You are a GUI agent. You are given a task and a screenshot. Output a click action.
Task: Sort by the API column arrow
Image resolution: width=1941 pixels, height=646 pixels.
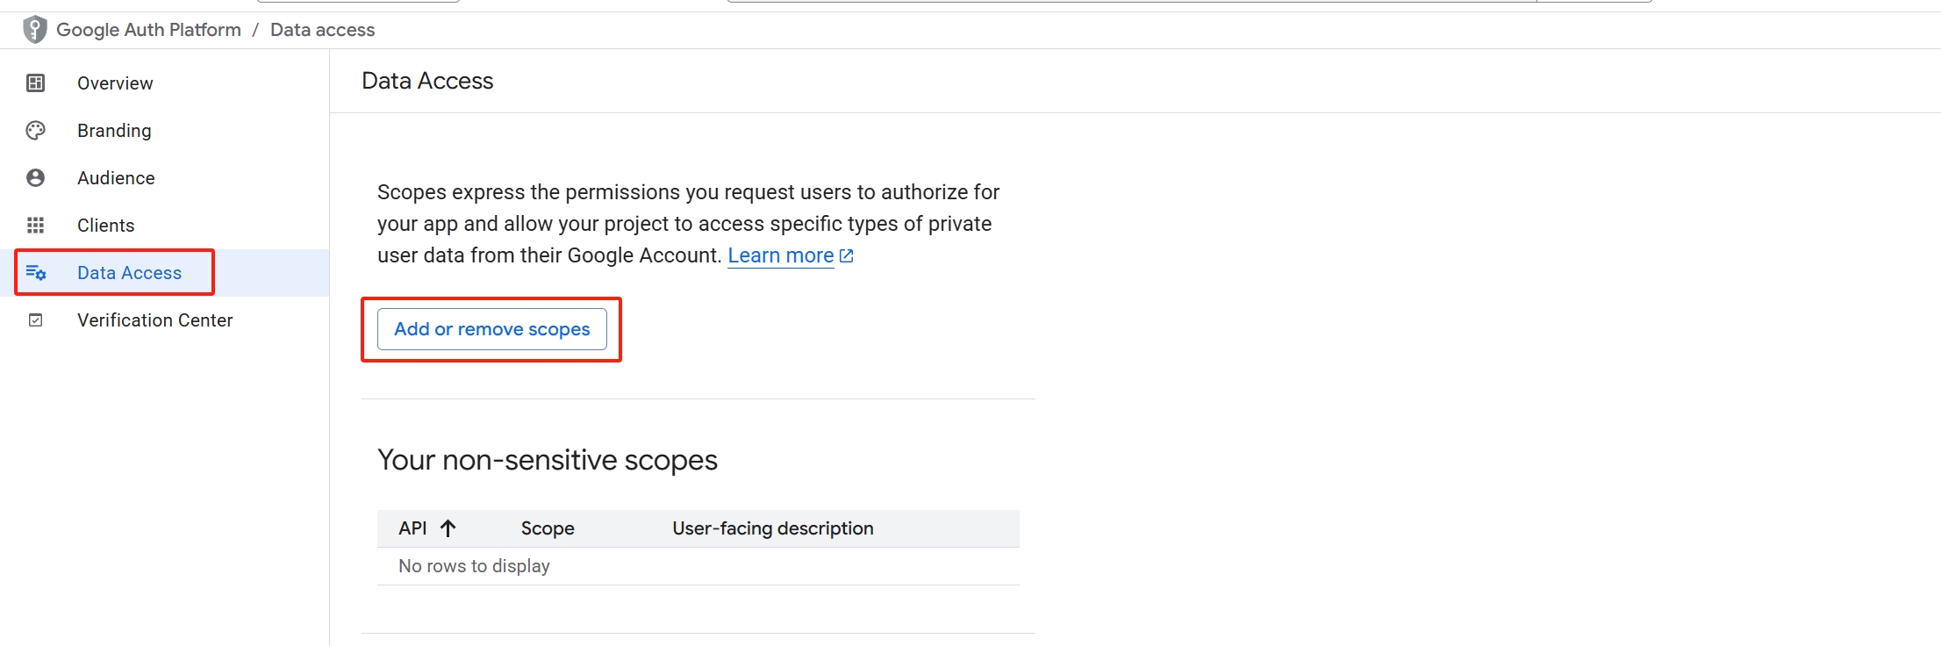(x=448, y=528)
